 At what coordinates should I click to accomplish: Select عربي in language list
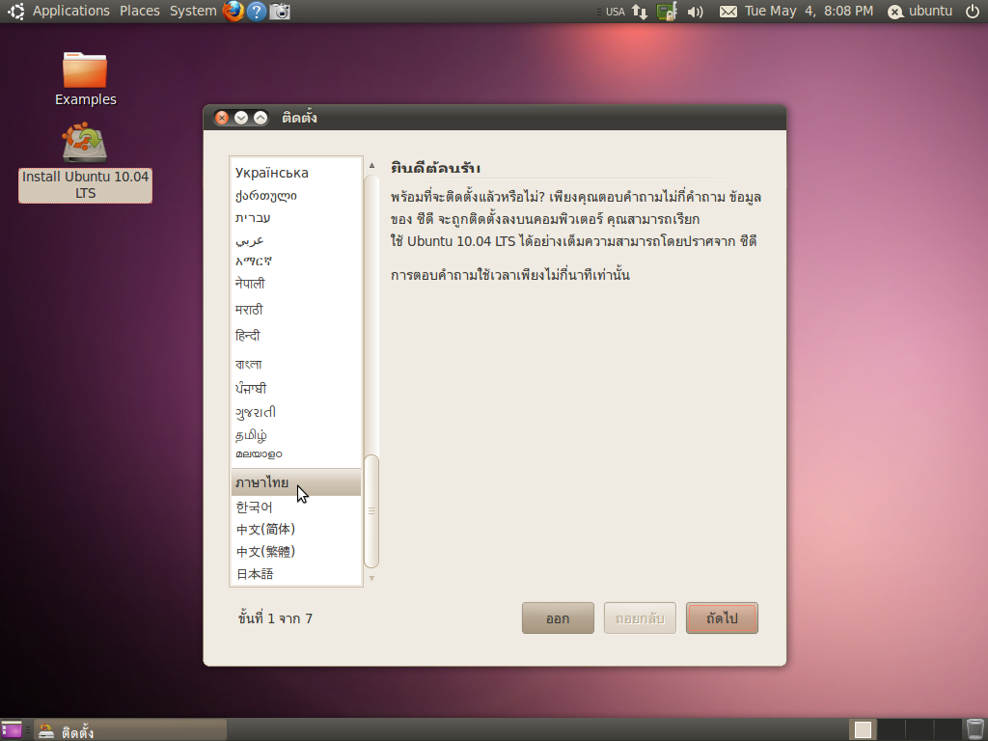coord(296,240)
